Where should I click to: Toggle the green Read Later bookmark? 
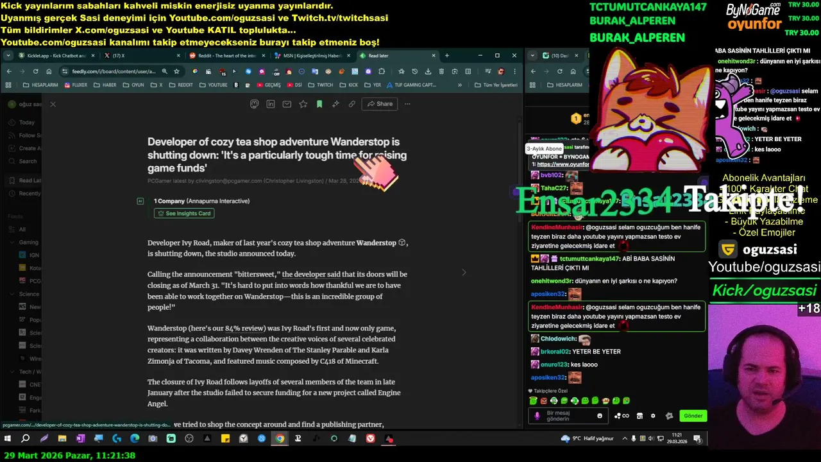click(x=319, y=104)
